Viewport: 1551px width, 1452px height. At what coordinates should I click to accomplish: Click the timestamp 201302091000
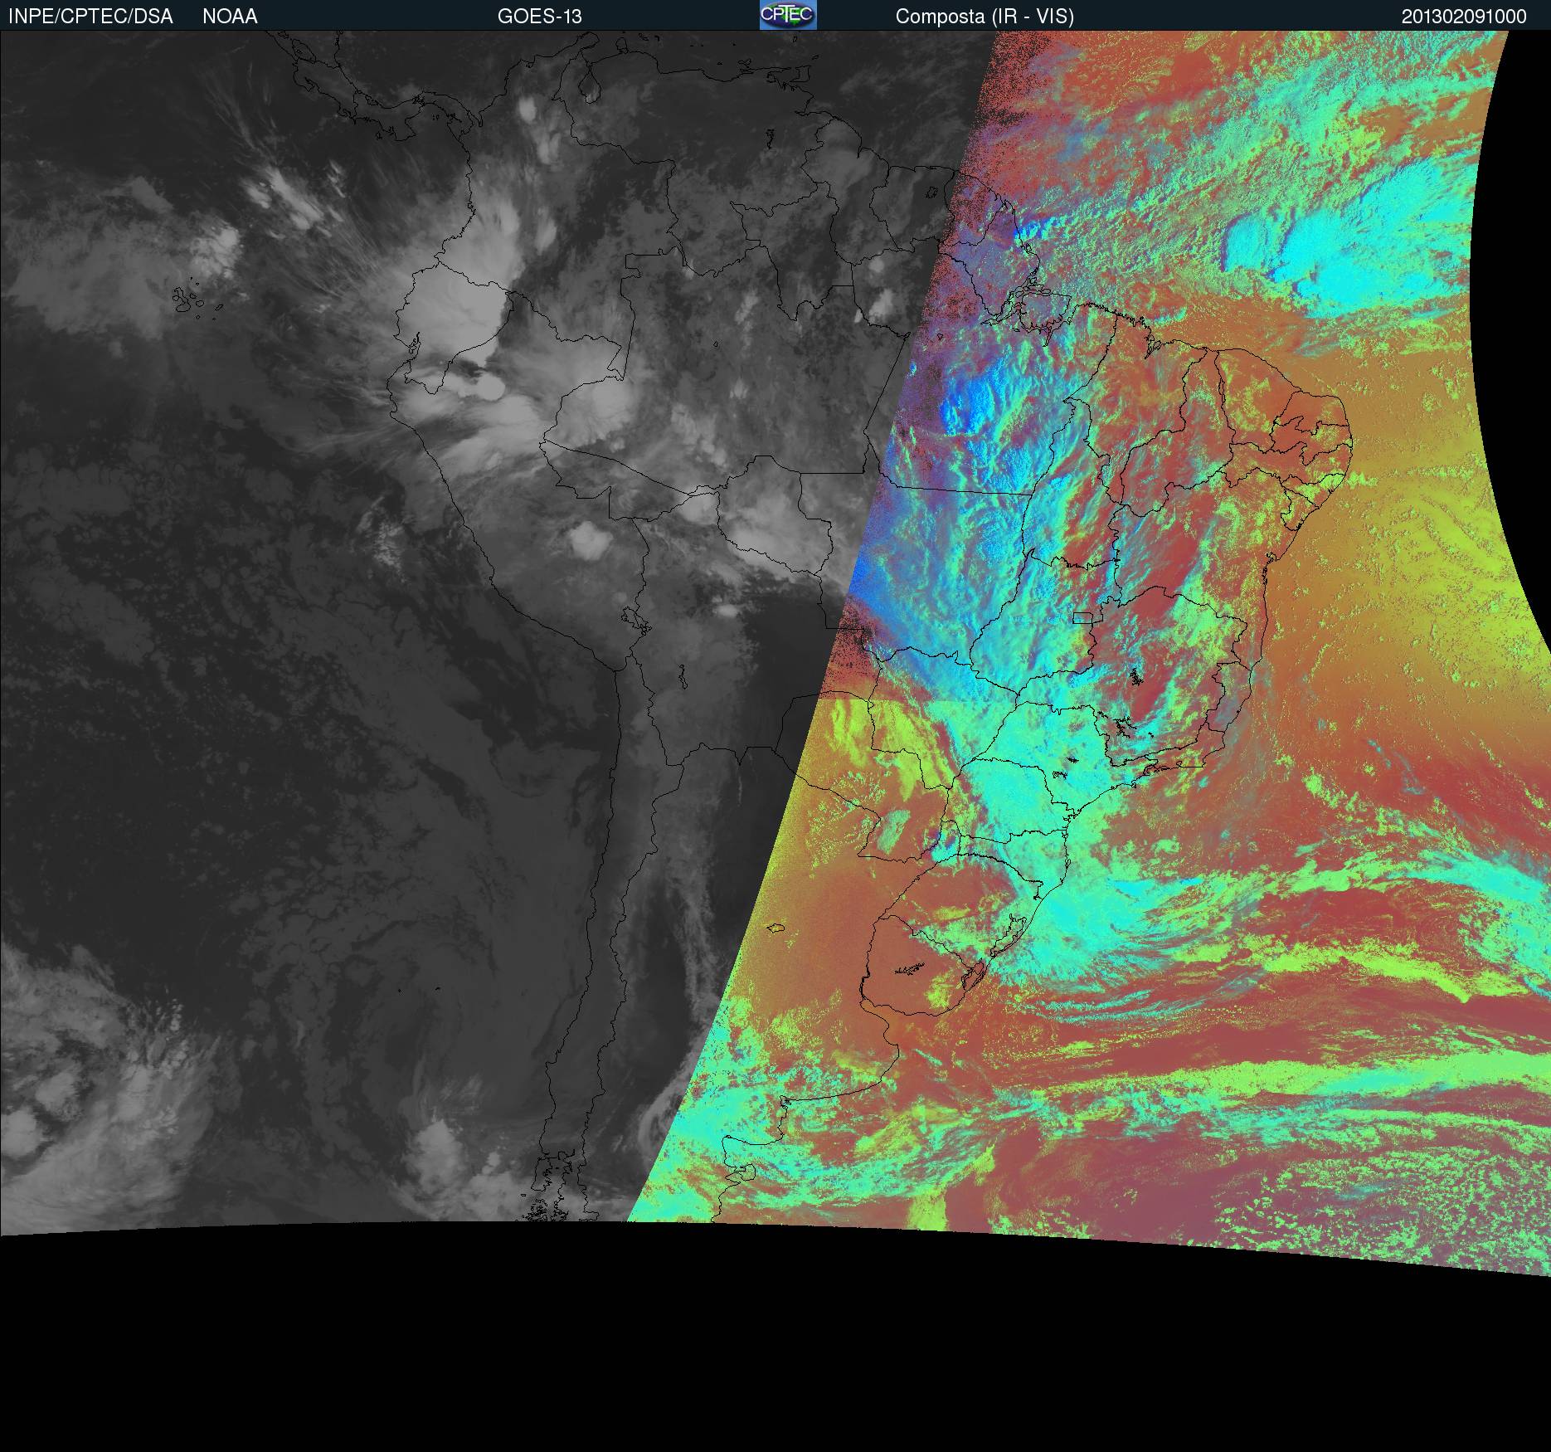coord(1464,17)
